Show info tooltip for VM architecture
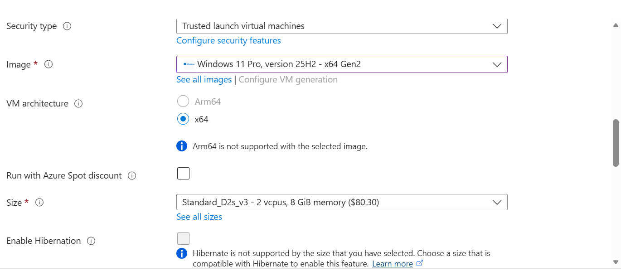Screen dimensions: 621x271 [x=78, y=104]
